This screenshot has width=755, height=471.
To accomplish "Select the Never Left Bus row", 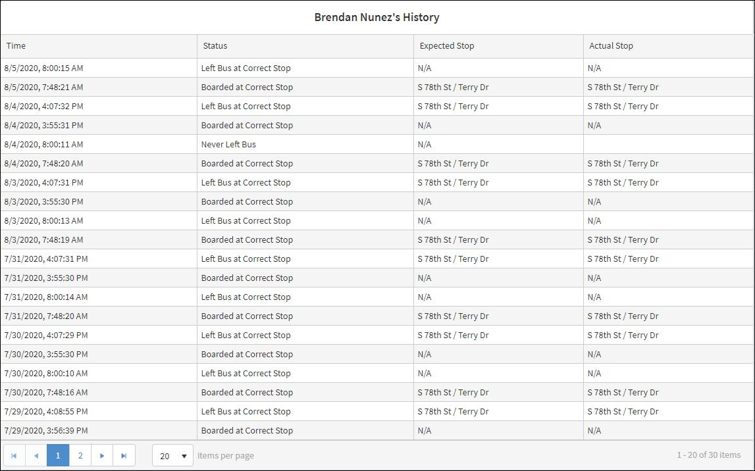I will pyautogui.click(x=228, y=144).
